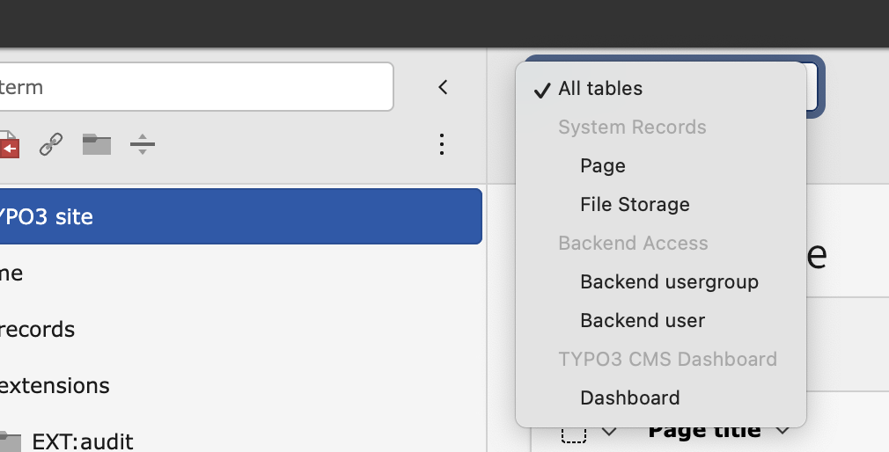Expand the Page title column dropdown arrow
This screenshot has width=889, height=452.
782,431
